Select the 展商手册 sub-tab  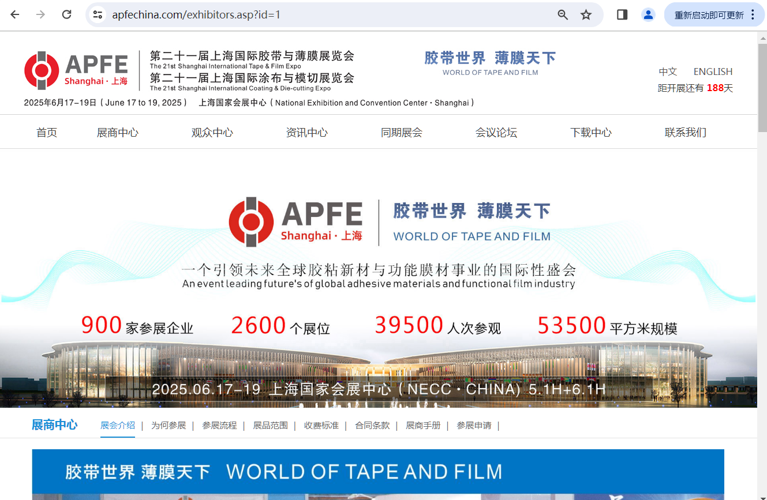coord(423,426)
